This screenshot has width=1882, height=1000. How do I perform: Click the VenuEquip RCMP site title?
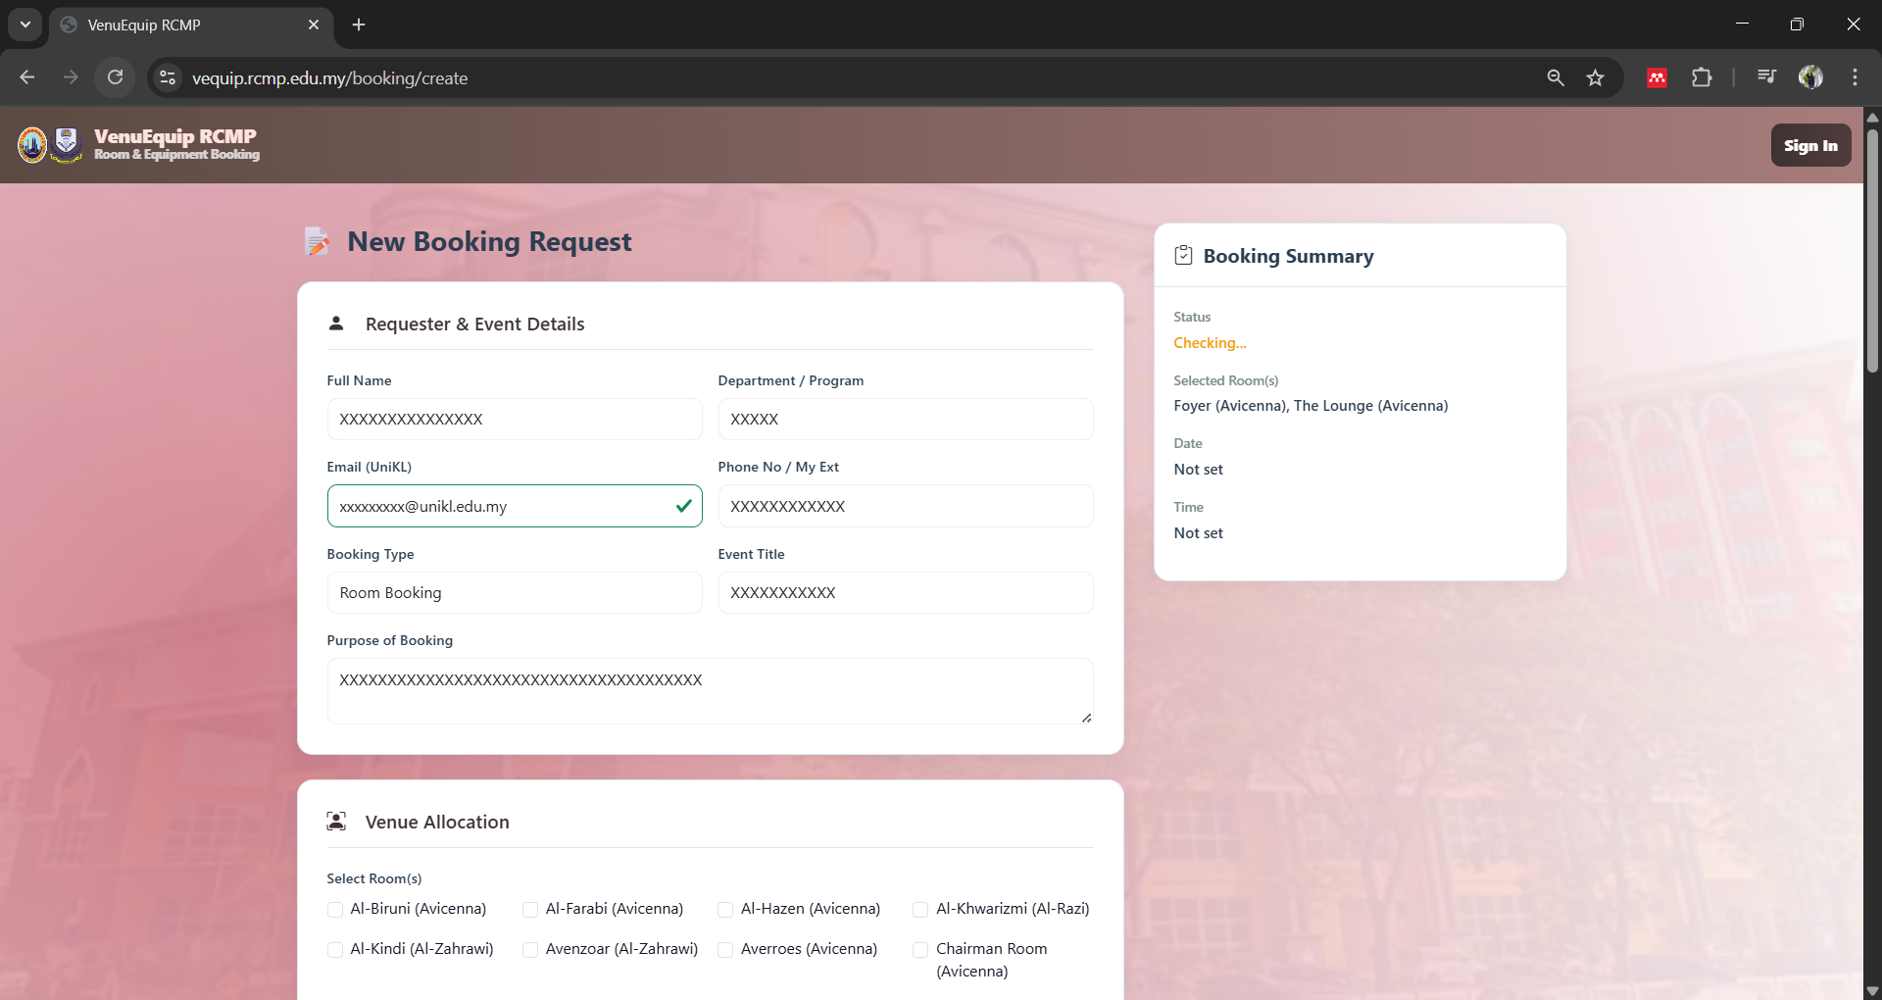(x=175, y=136)
